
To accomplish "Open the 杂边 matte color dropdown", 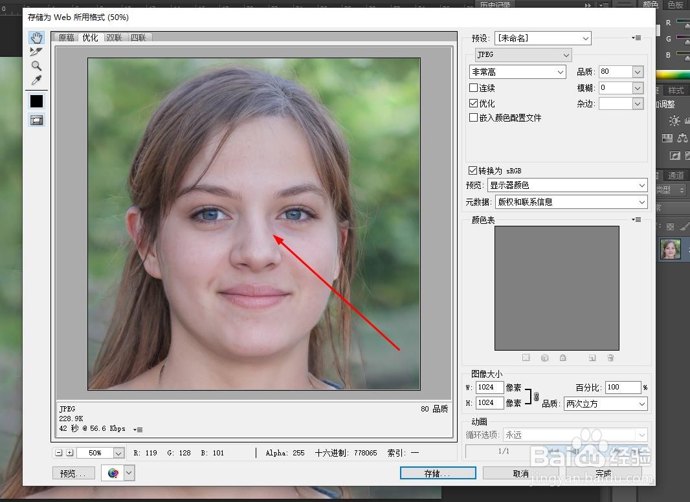I will pos(638,104).
